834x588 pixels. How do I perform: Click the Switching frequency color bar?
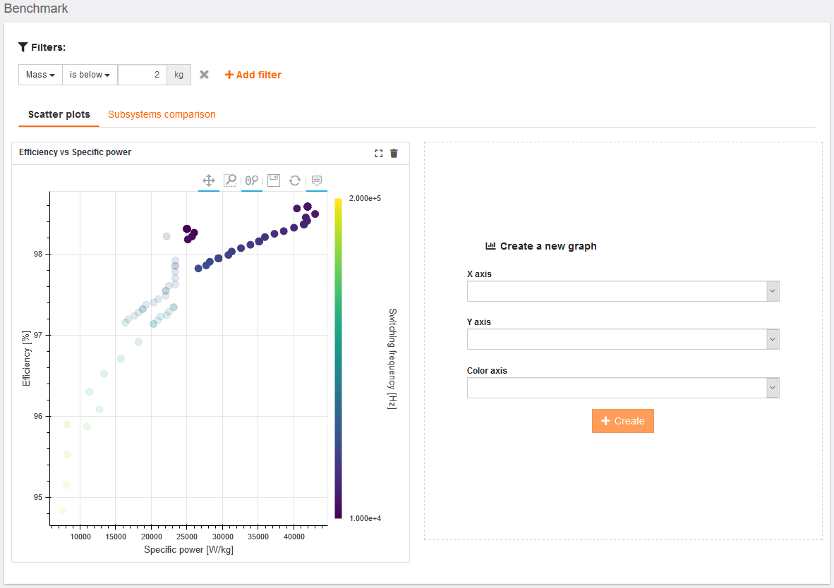click(x=338, y=358)
